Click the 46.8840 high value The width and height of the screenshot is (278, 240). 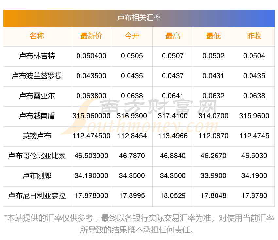[173, 156]
